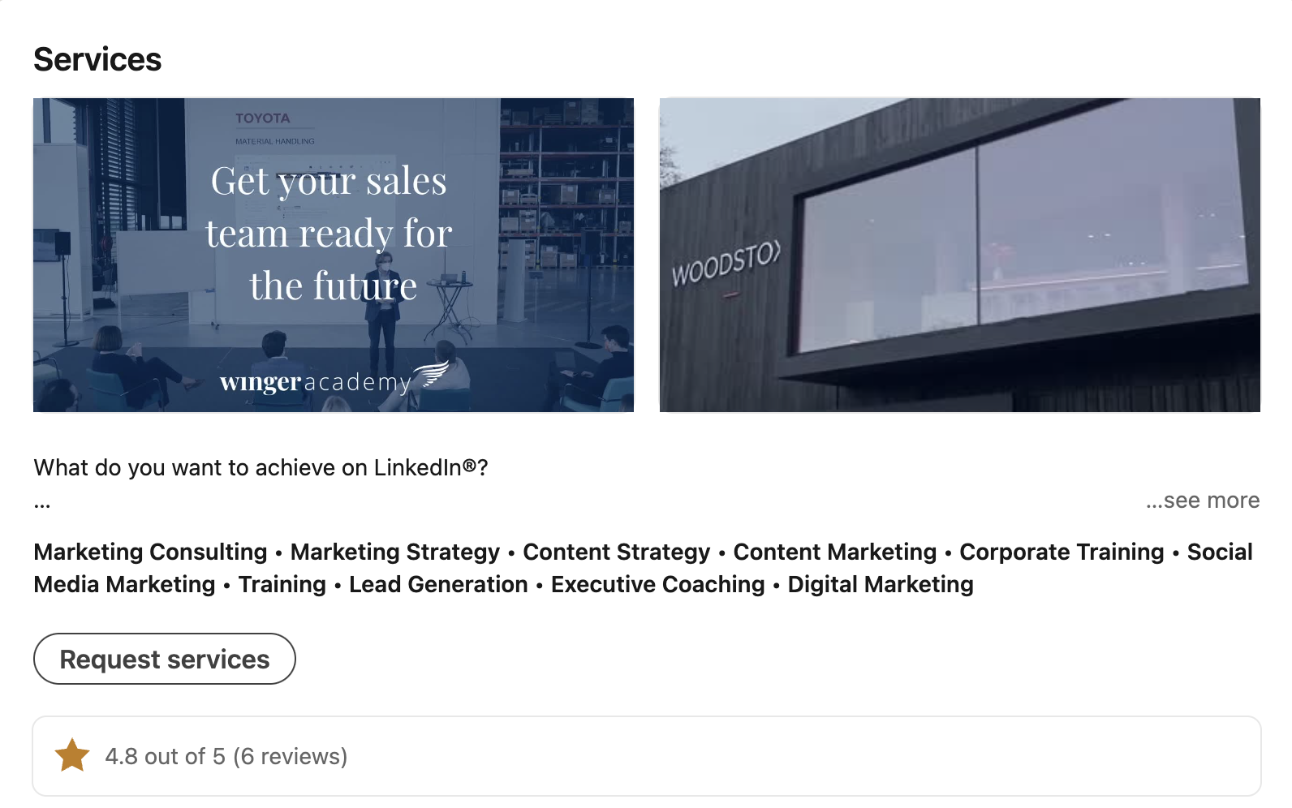Open the Woodstox building thumbnail
This screenshot has width=1292, height=808.
[959, 255]
